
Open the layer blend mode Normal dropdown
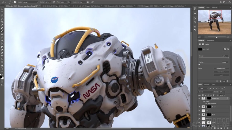point(205,92)
